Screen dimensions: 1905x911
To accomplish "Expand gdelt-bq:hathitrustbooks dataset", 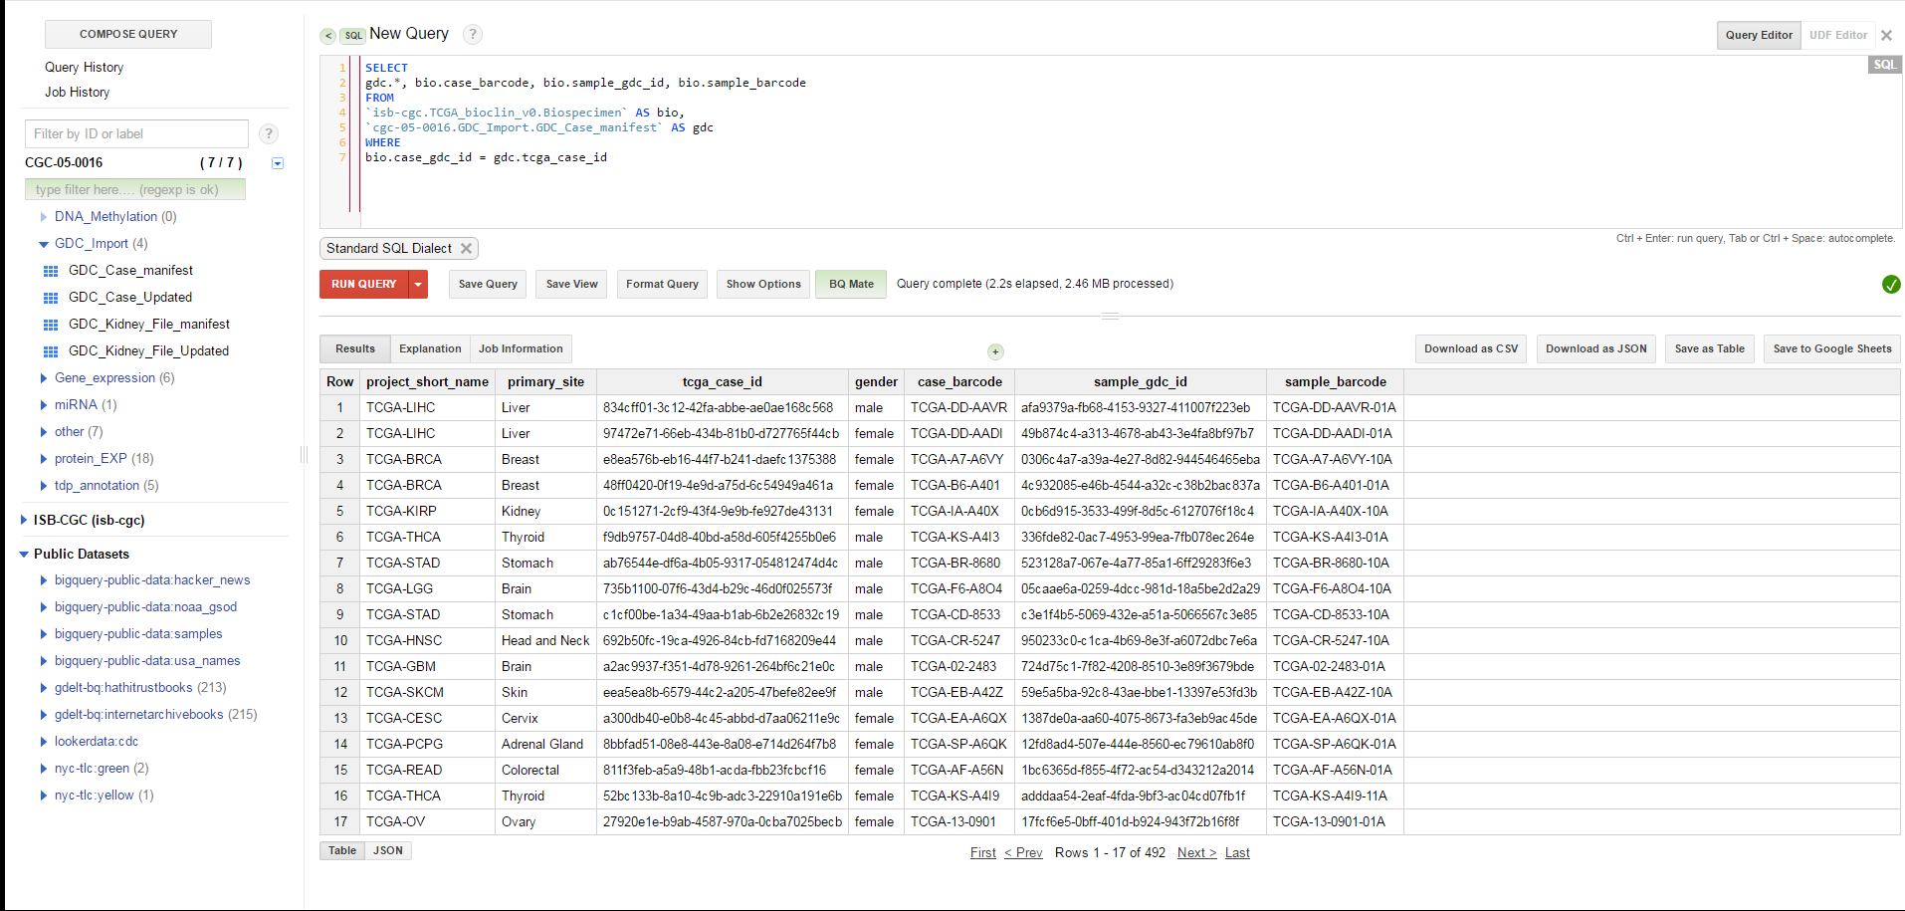I will click(43, 688).
